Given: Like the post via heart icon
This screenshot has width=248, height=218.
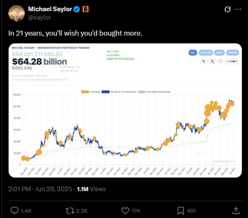Looking at the screenshot, I should click(125, 211).
